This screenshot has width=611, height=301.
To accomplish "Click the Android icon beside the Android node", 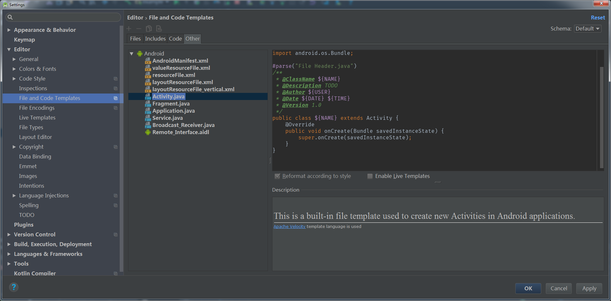I will [139, 53].
